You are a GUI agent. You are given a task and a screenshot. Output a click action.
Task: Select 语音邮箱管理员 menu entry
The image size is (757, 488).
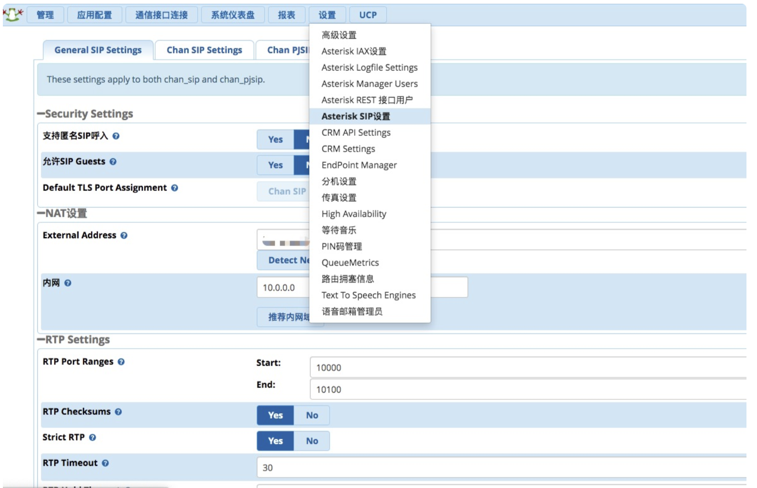[370, 311]
